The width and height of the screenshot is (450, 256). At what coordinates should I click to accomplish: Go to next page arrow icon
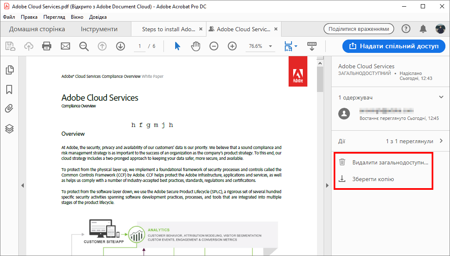[x=121, y=46]
